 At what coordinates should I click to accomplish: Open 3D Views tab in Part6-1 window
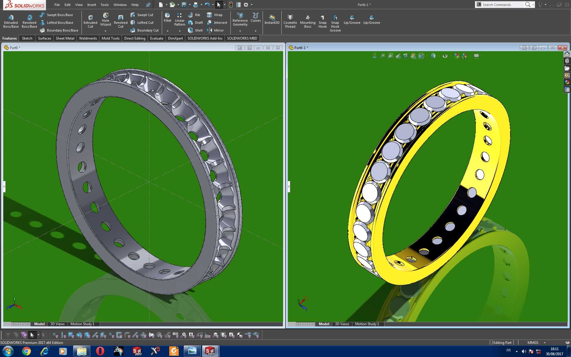[342, 324]
